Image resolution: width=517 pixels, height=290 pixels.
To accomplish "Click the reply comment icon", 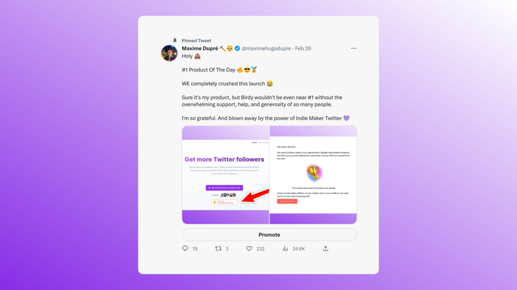I will (x=185, y=248).
